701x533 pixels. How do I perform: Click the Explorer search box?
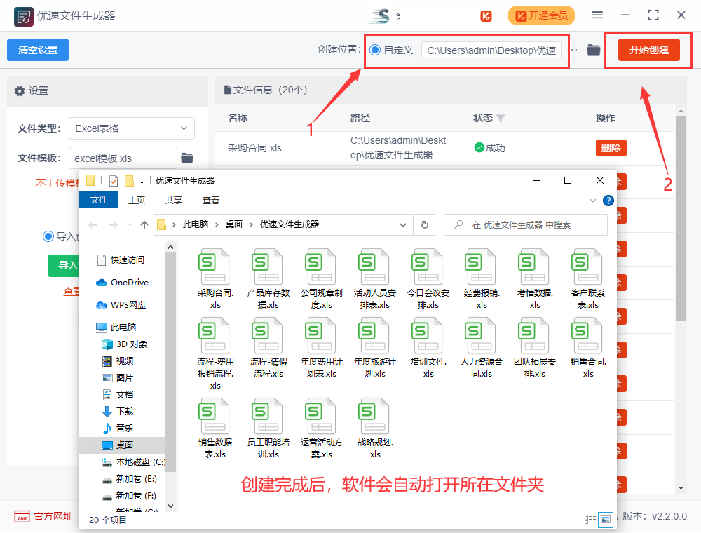525,224
